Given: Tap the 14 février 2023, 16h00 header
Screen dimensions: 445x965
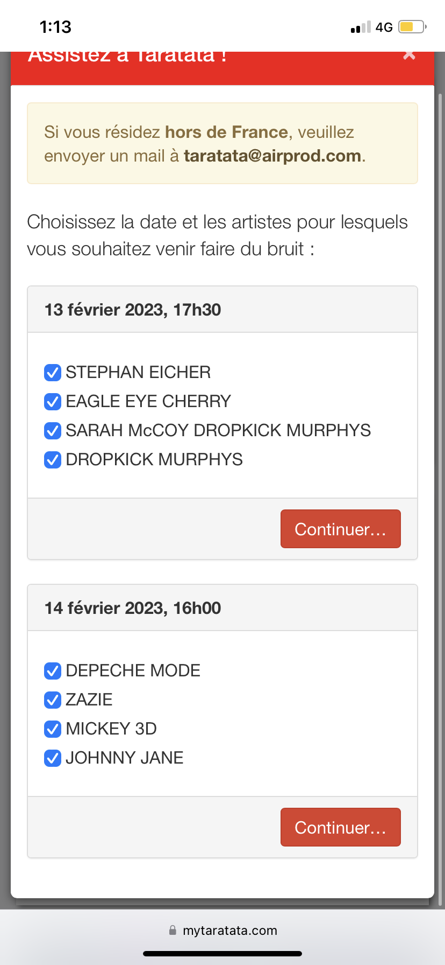Looking at the screenshot, I should 133,608.
